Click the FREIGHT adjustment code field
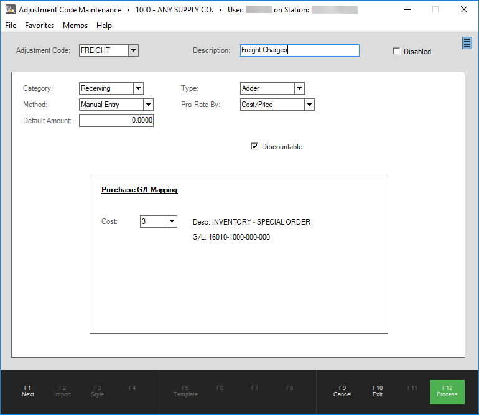Viewport: 479px width, 415px height. coord(103,50)
